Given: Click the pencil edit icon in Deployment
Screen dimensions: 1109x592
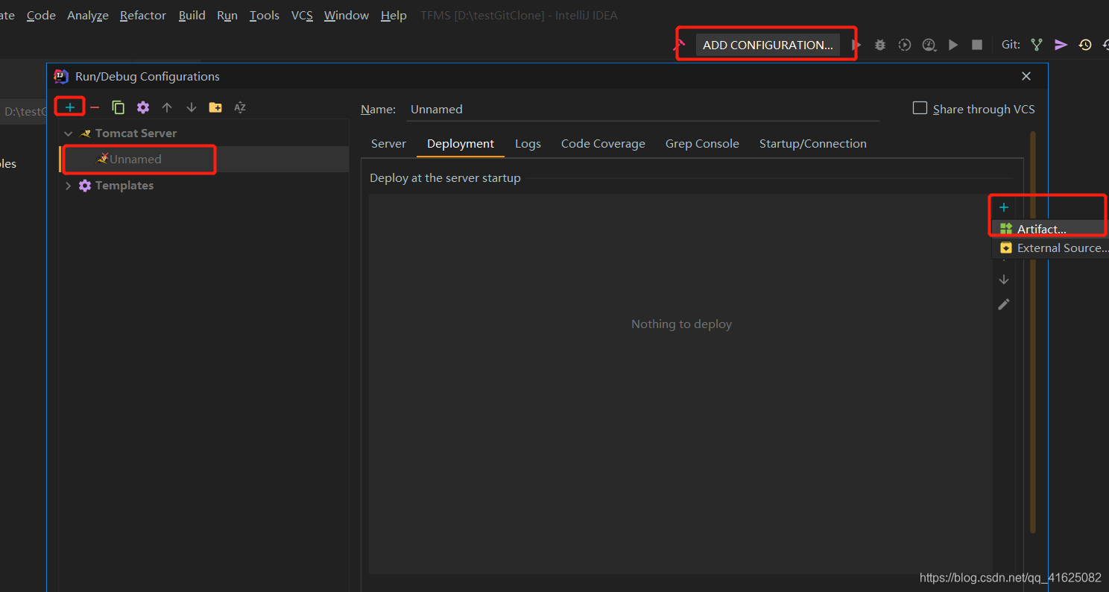Looking at the screenshot, I should pos(1004,304).
